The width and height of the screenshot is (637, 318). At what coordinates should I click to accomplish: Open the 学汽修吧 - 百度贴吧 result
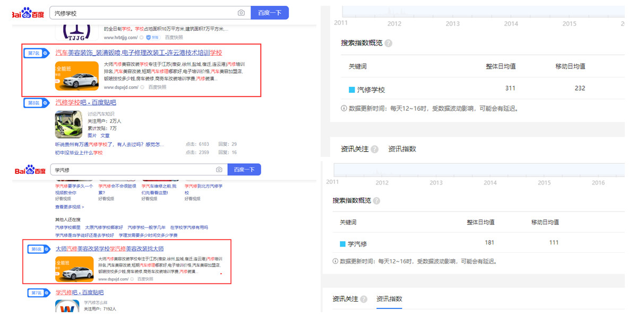click(80, 293)
